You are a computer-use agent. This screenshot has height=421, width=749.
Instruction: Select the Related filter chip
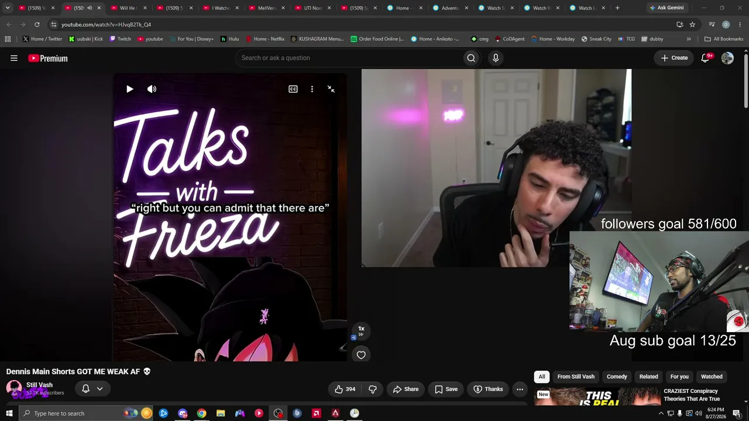pos(648,377)
